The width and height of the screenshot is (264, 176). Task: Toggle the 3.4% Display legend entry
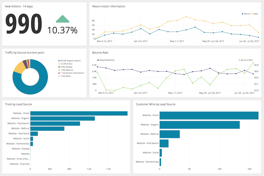click(65, 67)
